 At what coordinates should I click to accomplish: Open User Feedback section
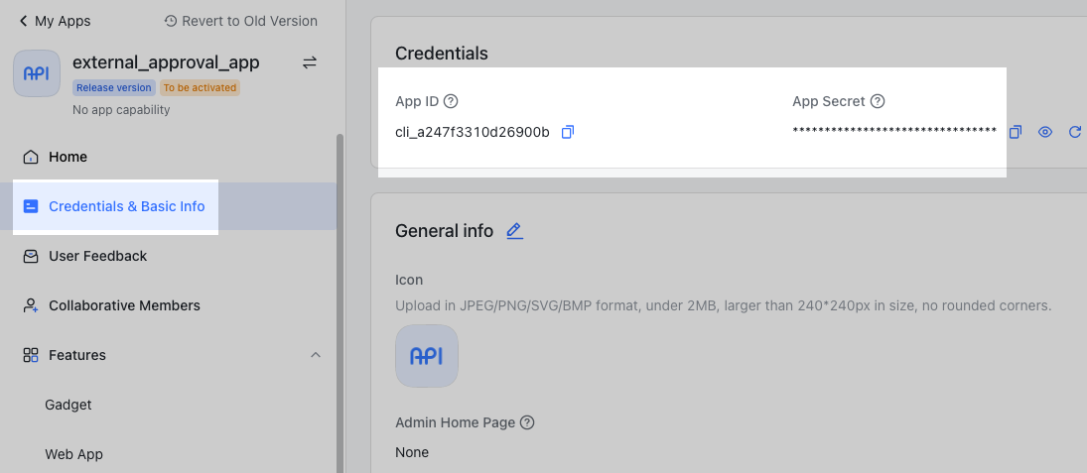[97, 256]
